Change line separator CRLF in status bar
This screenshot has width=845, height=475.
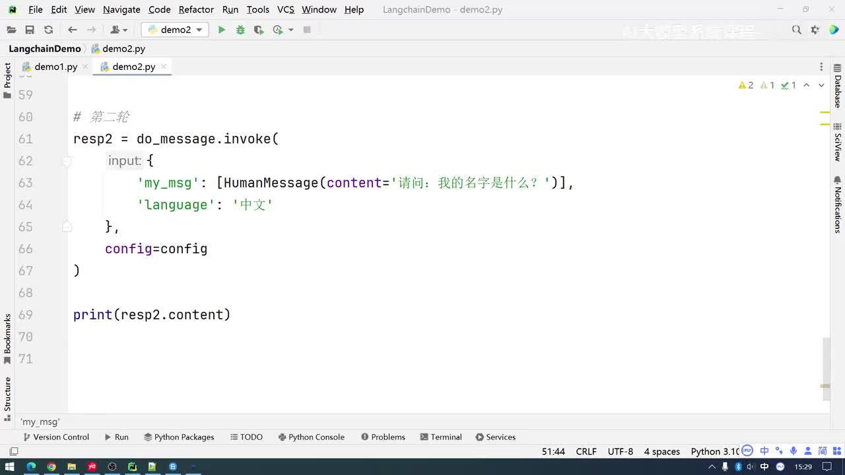[586, 451]
